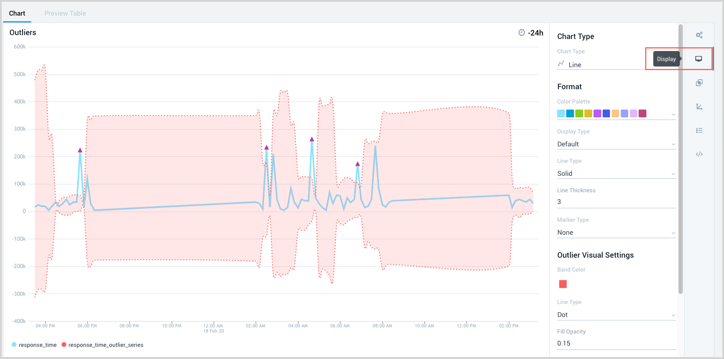Viewport: 724px width, 359px height.
Task: Click the red Band Color swatch
Action: pos(563,284)
